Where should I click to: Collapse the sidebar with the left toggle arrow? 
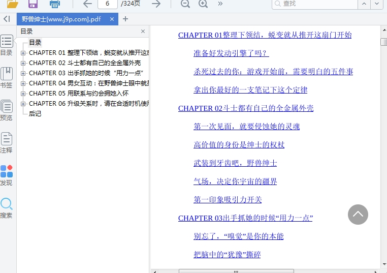[x=7, y=19]
